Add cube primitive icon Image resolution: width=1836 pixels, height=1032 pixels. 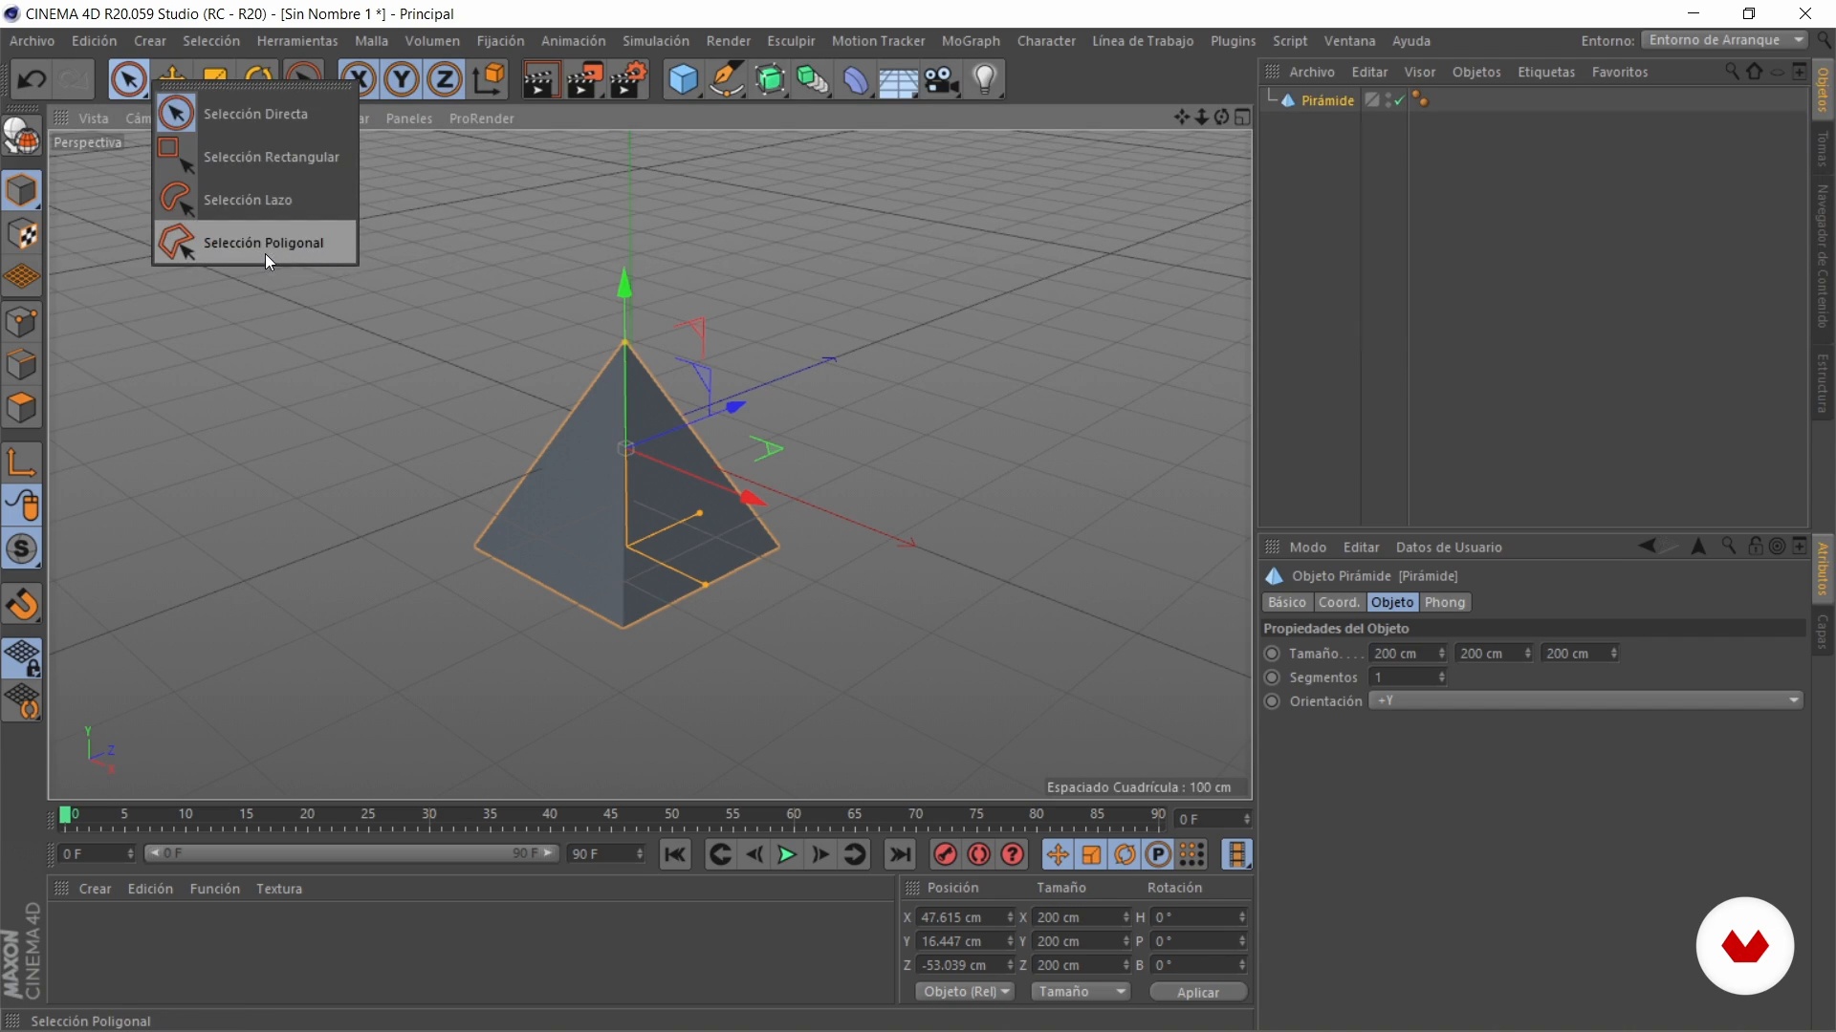tap(684, 79)
